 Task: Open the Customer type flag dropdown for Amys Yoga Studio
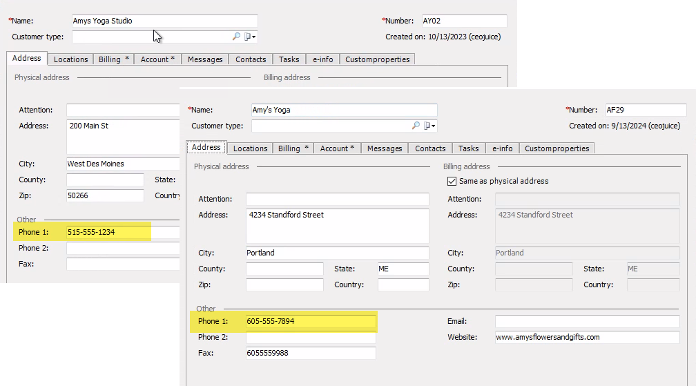coord(251,37)
